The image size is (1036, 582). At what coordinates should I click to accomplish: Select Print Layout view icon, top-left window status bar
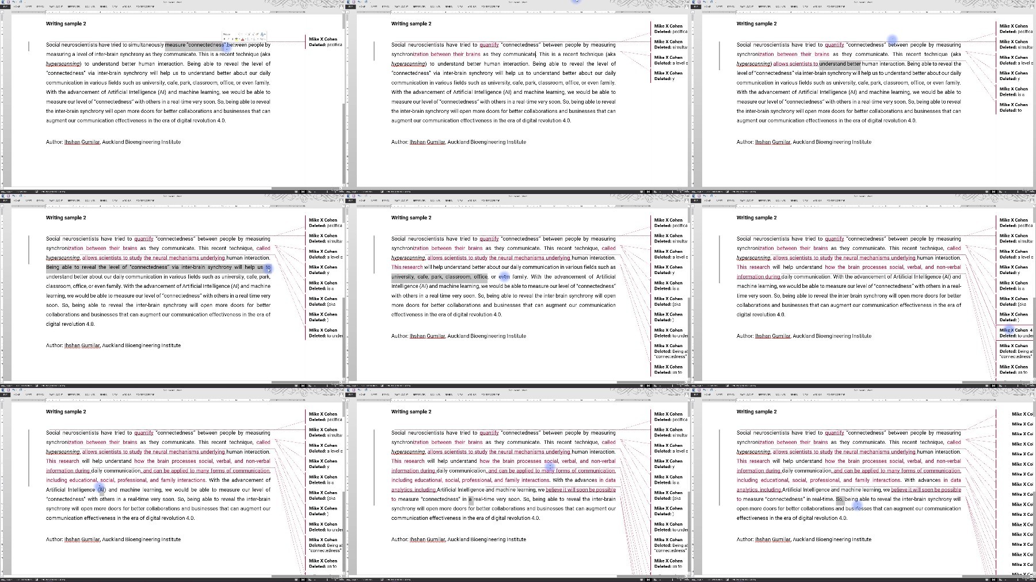tap(303, 192)
